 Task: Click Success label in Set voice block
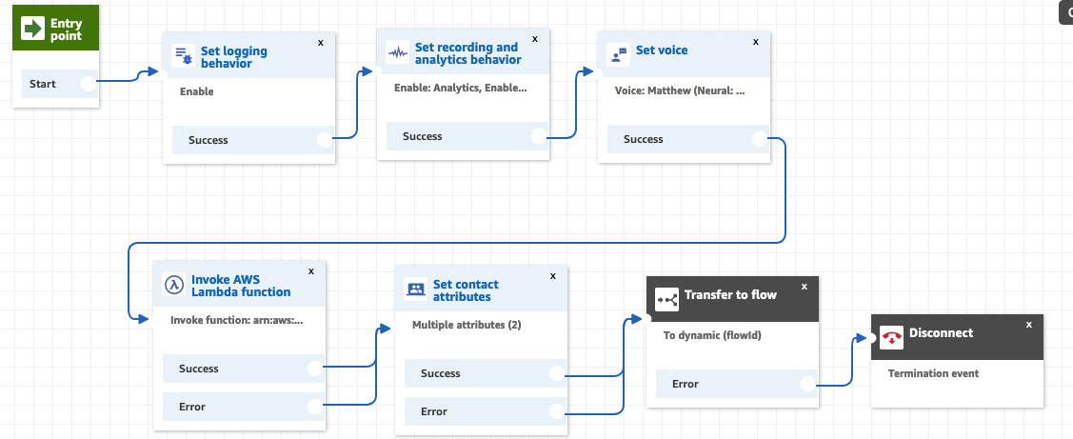(644, 139)
